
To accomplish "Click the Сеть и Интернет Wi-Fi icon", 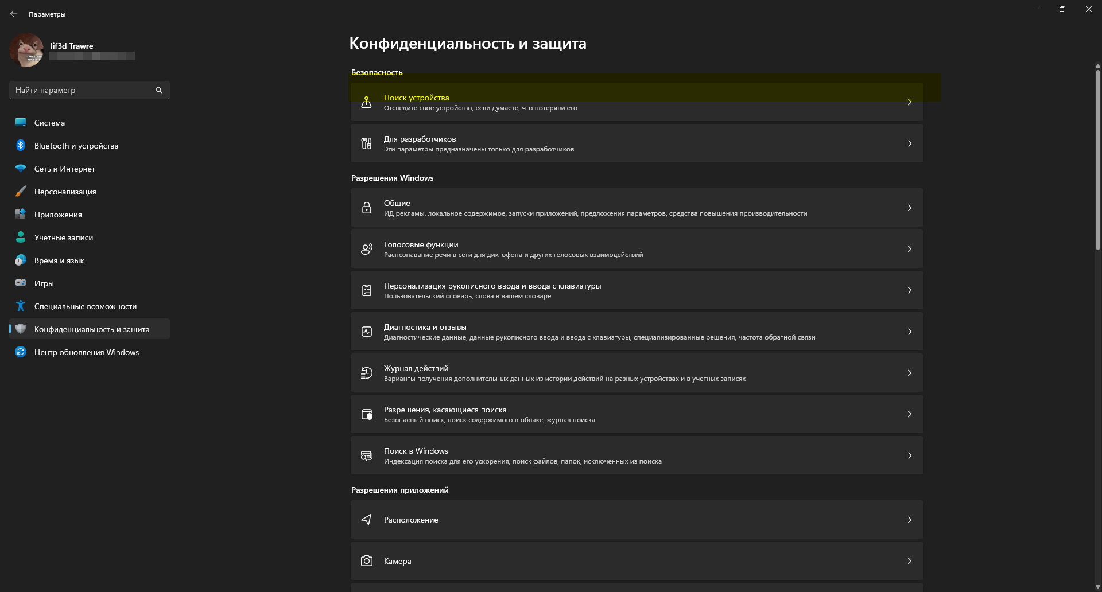I will point(21,168).
